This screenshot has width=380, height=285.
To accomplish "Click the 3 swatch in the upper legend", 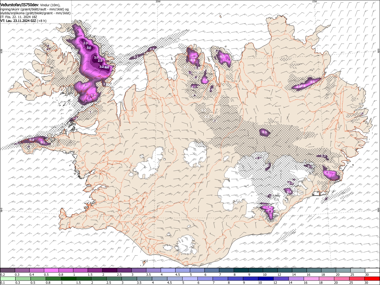I will (139, 270).
